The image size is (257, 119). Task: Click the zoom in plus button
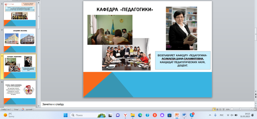[x=251, y=109]
